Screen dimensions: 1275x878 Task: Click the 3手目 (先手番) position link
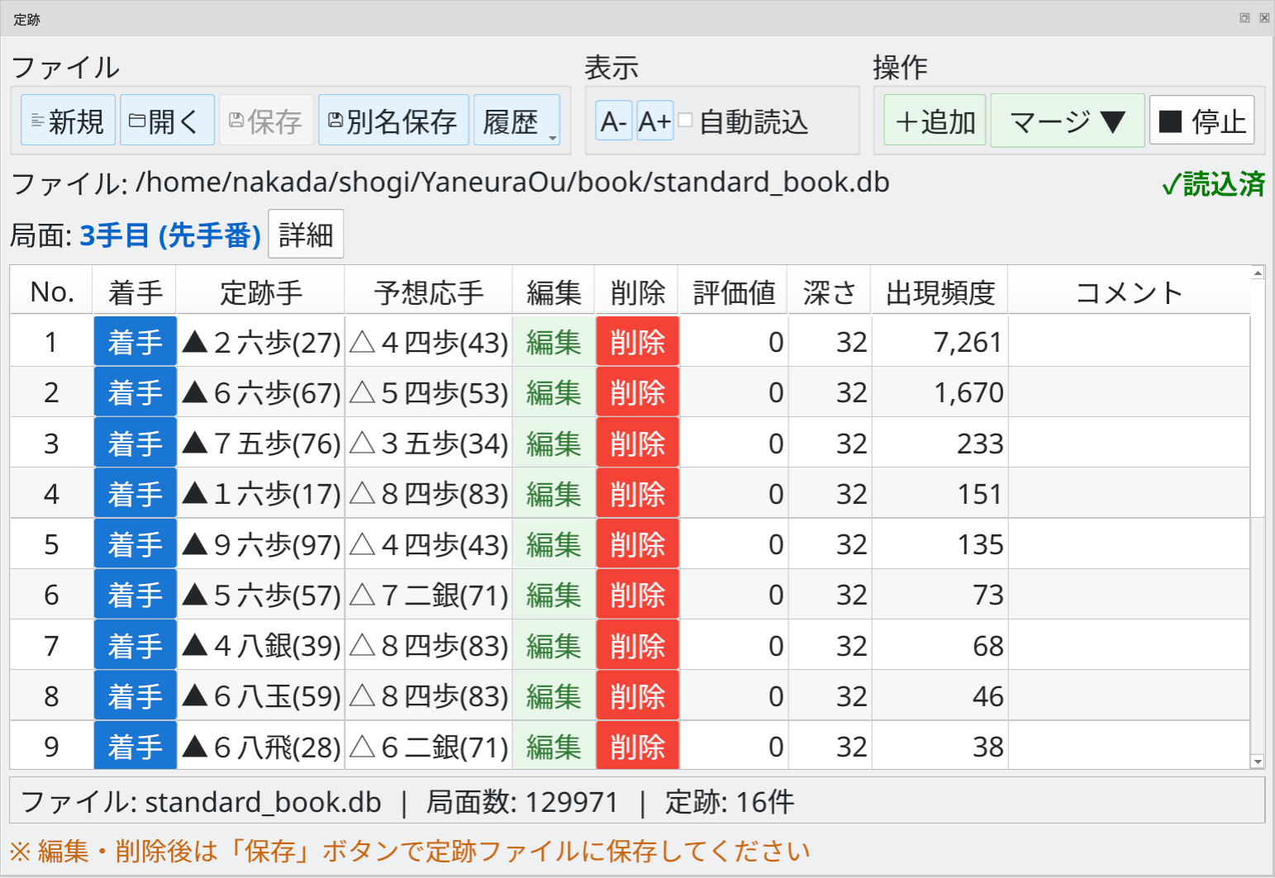169,235
